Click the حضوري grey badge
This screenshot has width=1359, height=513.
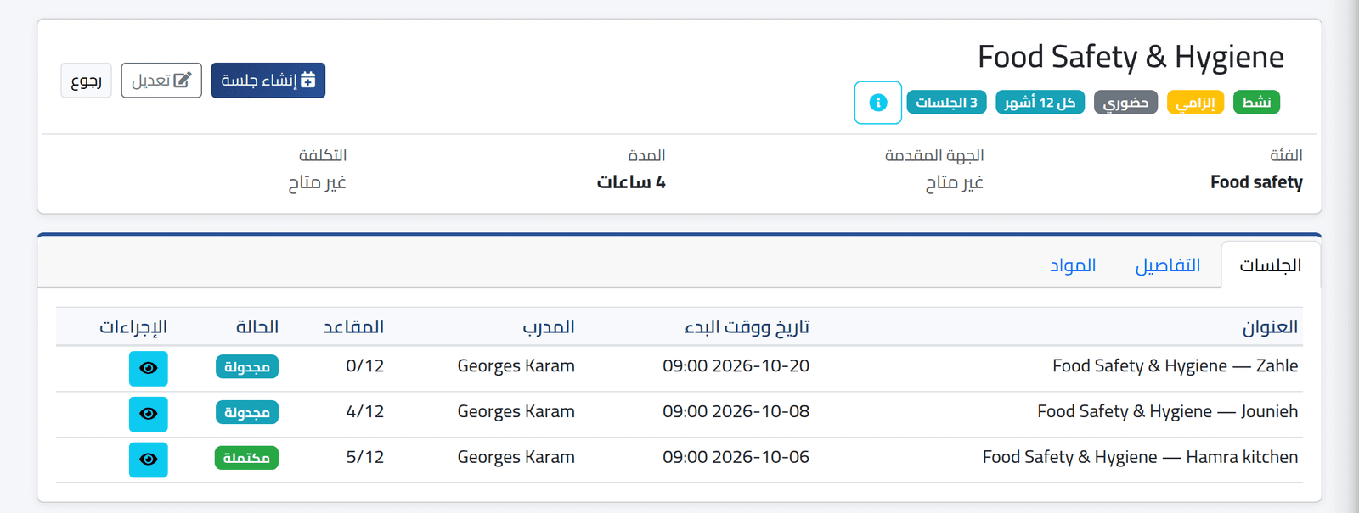(x=1125, y=103)
